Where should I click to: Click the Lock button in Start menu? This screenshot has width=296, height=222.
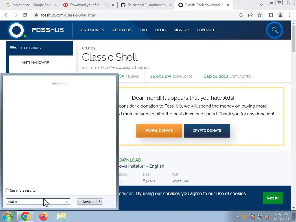tap(87, 201)
